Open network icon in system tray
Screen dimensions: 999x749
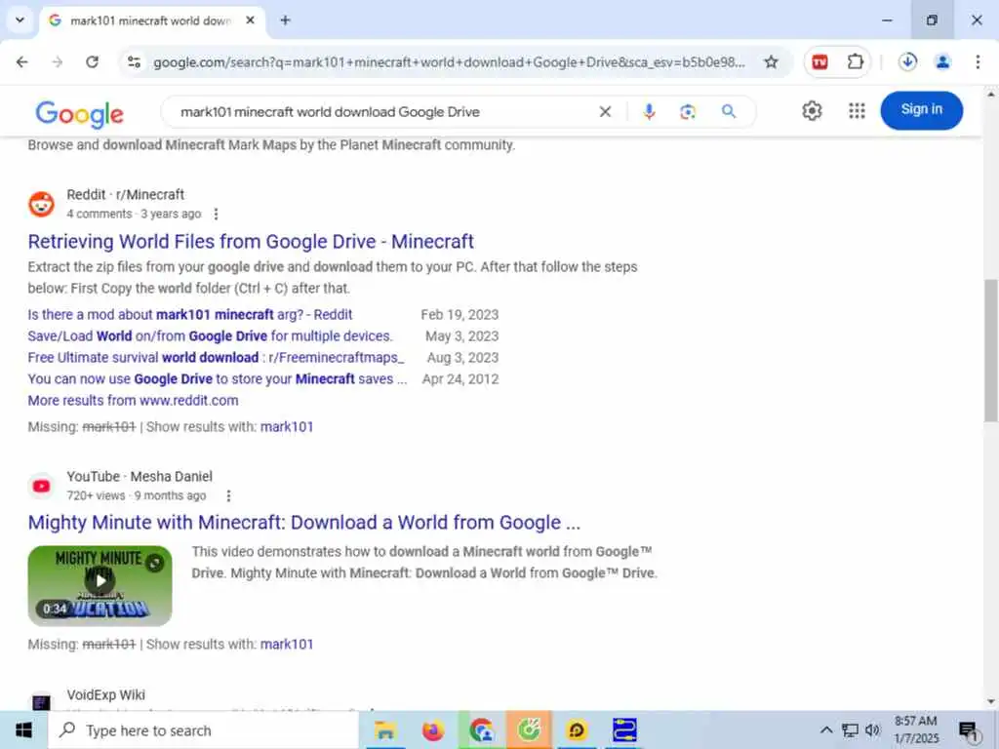(850, 729)
